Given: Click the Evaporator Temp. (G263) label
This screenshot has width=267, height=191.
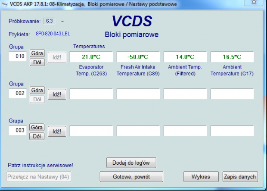Looking at the screenshot, I should click(91, 70).
